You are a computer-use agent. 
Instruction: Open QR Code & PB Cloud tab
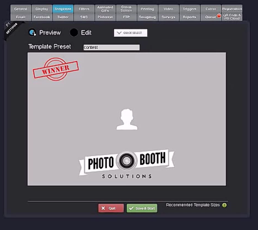pos(232,17)
